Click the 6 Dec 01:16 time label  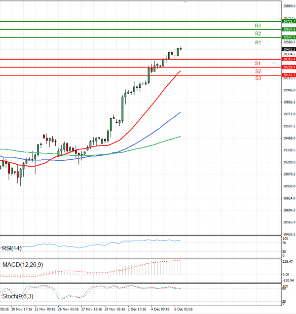click(x=183, y=310)
